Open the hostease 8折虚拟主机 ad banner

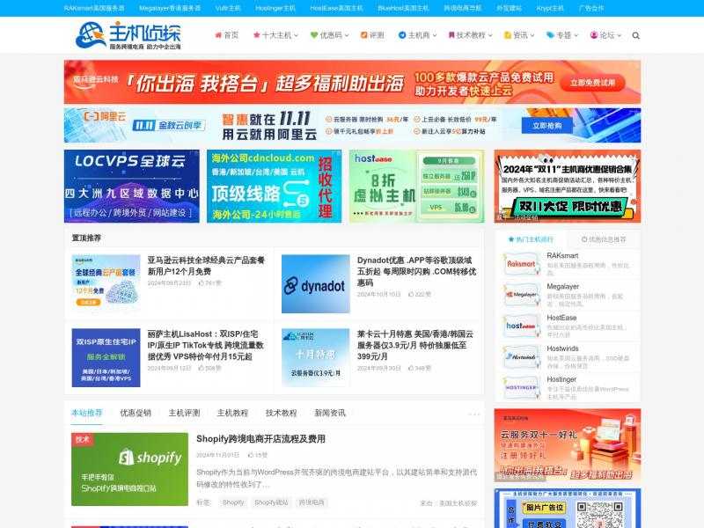pyautogui.click(x=416, y=186)
